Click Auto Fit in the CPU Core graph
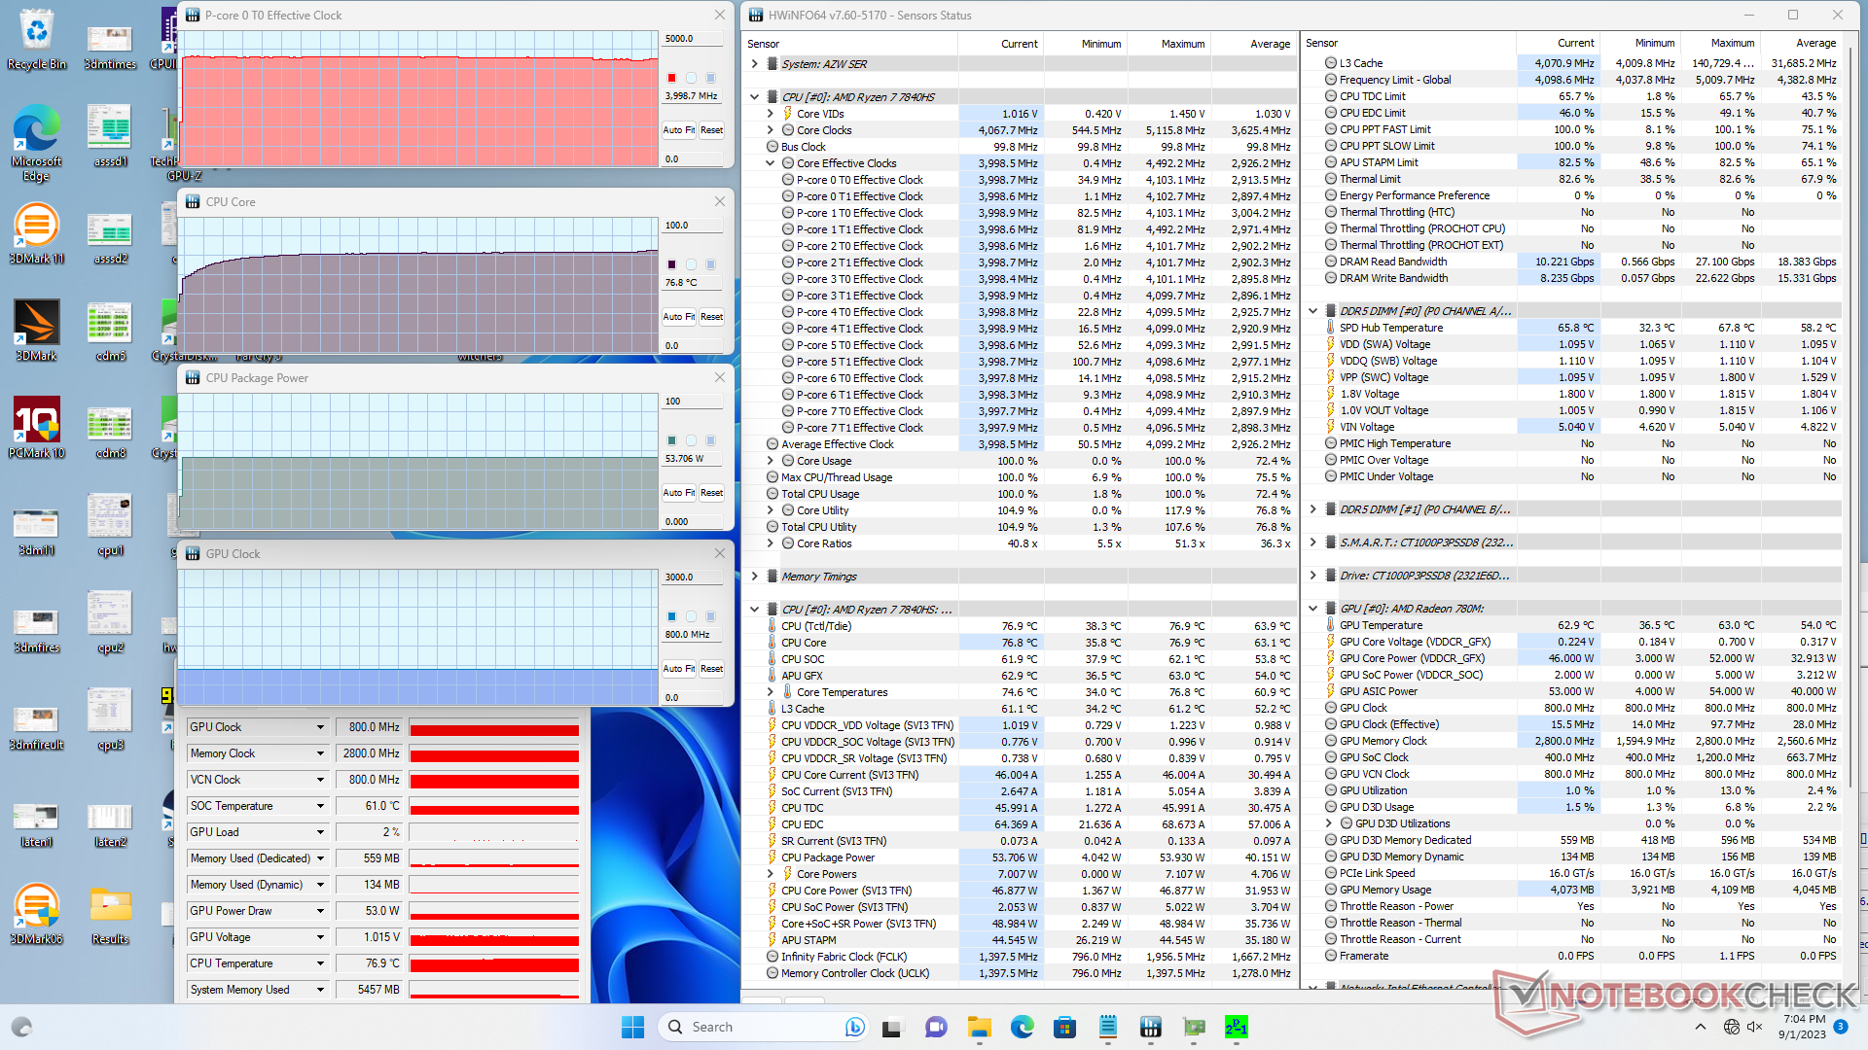Image resolution: width=1868 pixels, height=1050 pixels. point(678,317)
